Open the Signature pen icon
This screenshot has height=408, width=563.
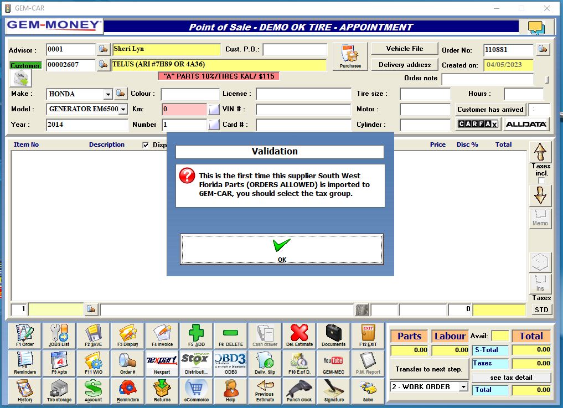coord(334,391)
